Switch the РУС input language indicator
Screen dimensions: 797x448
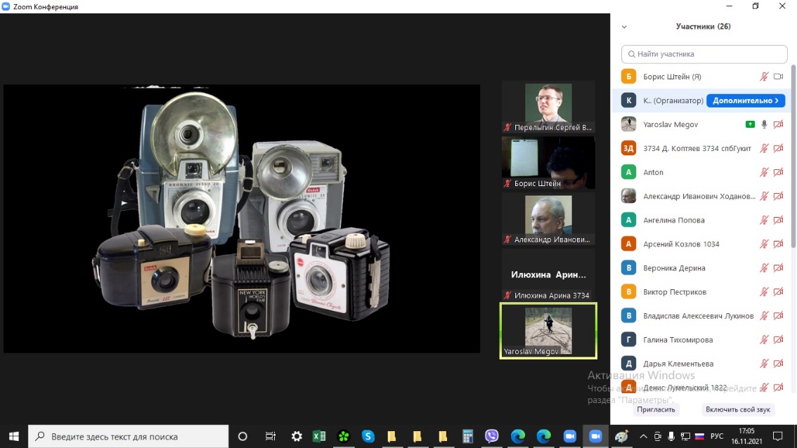pos(717,436)
